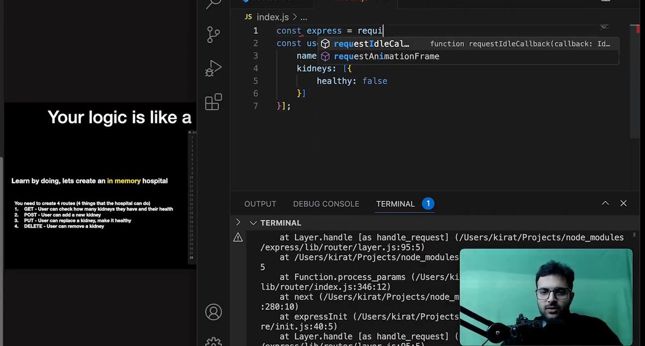Click line number 5 in the gutter

click(256, 81)
